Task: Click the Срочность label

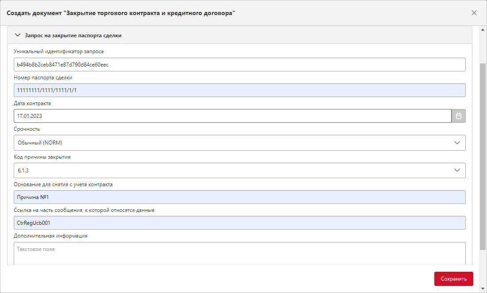Action: click(27, 129)
